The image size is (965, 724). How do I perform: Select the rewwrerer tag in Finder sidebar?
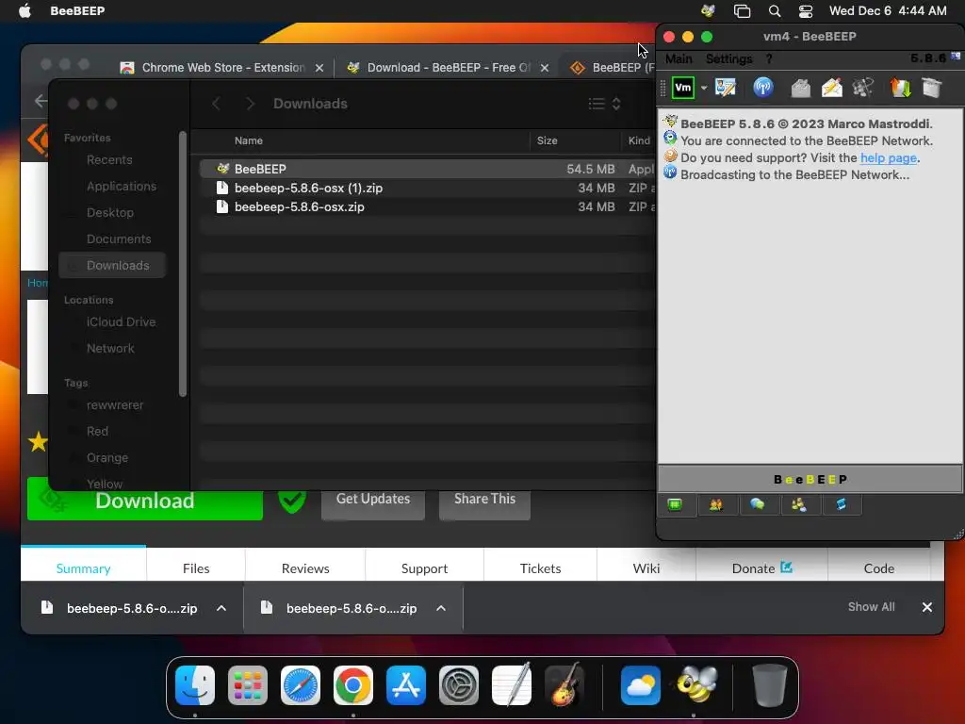coord(114,405)
